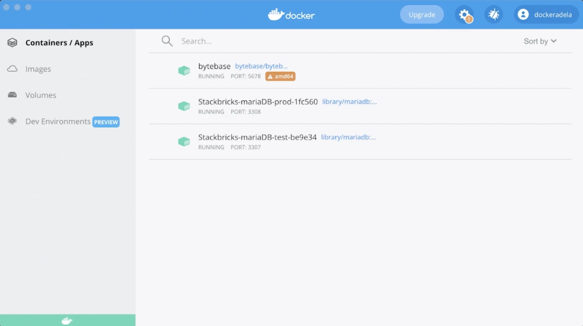Open the Settings gear icon

pyautogui.click(x=464, y=15)
